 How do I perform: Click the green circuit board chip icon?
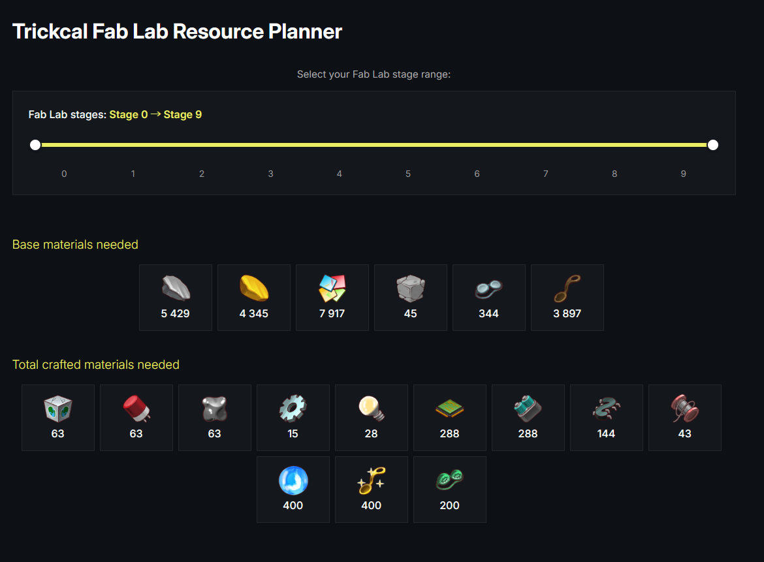click(449, 409)
